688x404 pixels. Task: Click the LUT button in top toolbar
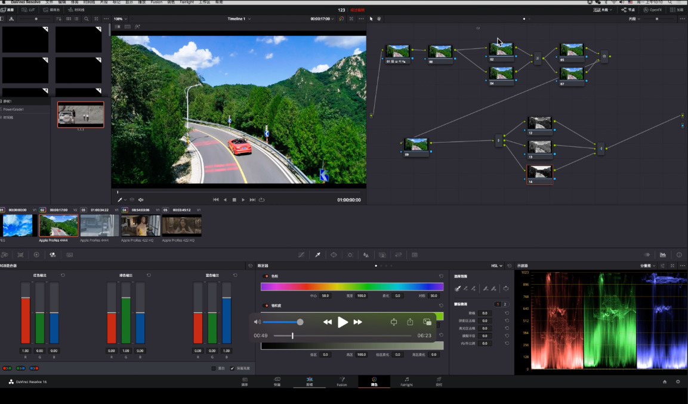[x=28, y=10]
